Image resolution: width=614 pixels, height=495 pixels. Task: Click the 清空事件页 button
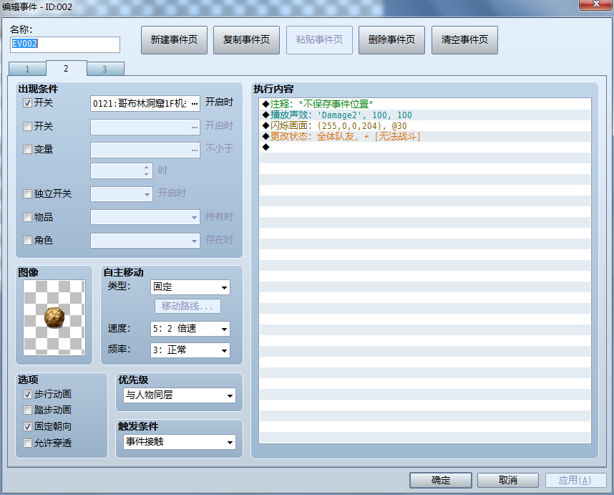click(x=464, y=40)
